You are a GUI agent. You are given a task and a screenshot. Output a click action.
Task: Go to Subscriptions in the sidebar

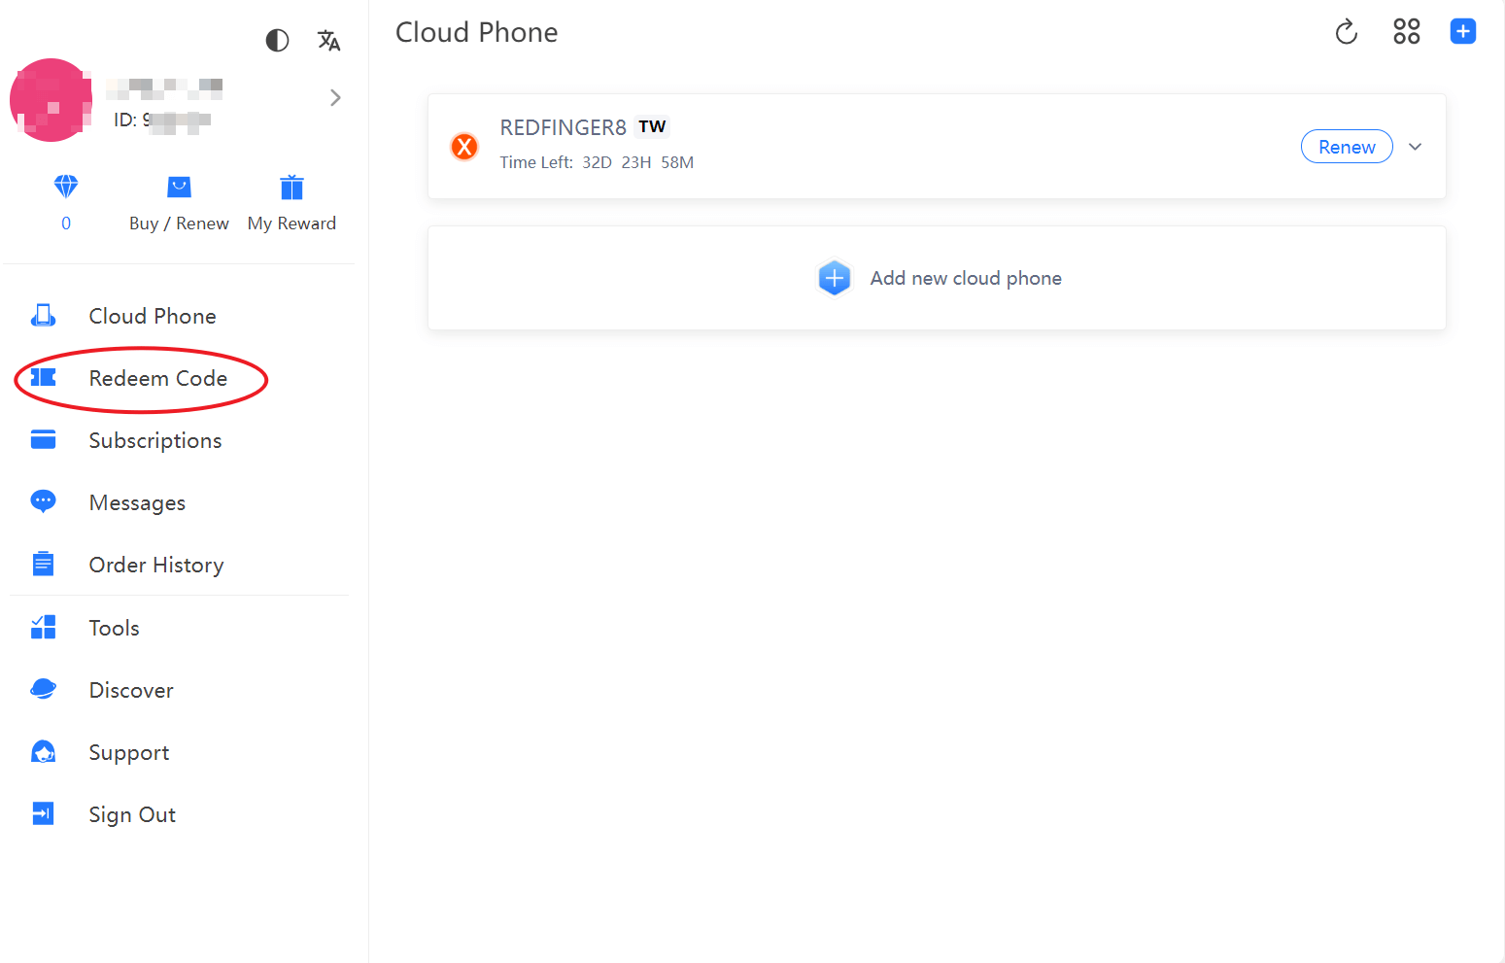(154, 440)
